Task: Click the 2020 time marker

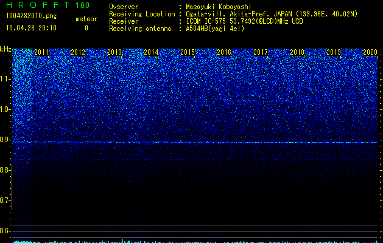Action: click(370, 52)
